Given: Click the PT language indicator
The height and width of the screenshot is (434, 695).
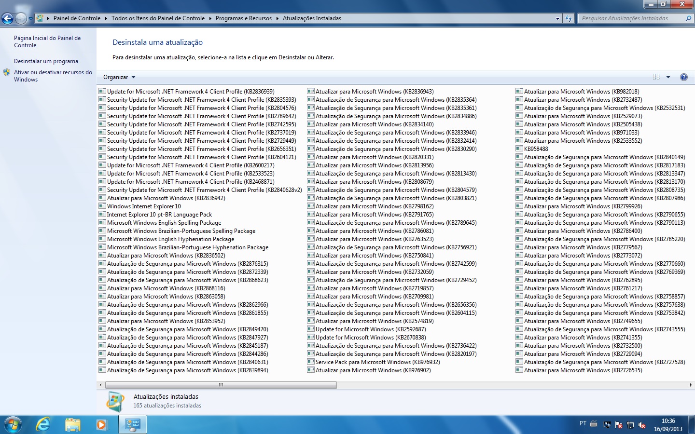Looking at the screenshot, I should coord(583,423).
